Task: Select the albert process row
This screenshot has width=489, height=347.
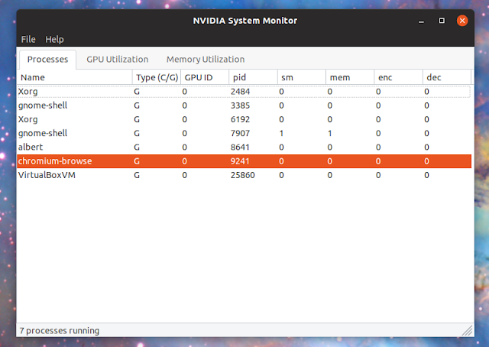Action: (244, 147)
